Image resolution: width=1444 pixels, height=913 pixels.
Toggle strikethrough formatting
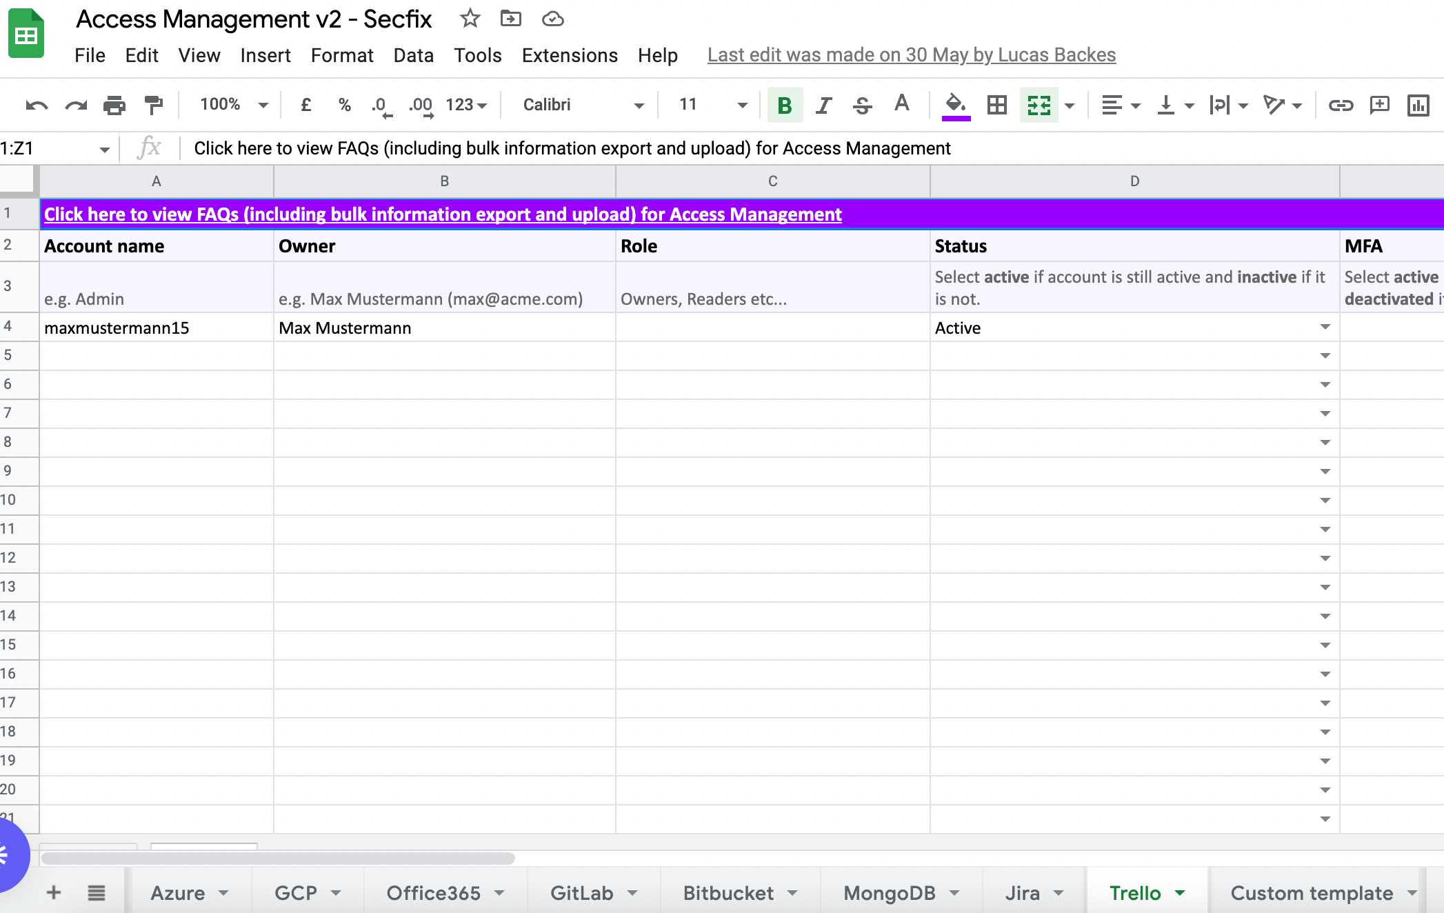pos(862,105)
